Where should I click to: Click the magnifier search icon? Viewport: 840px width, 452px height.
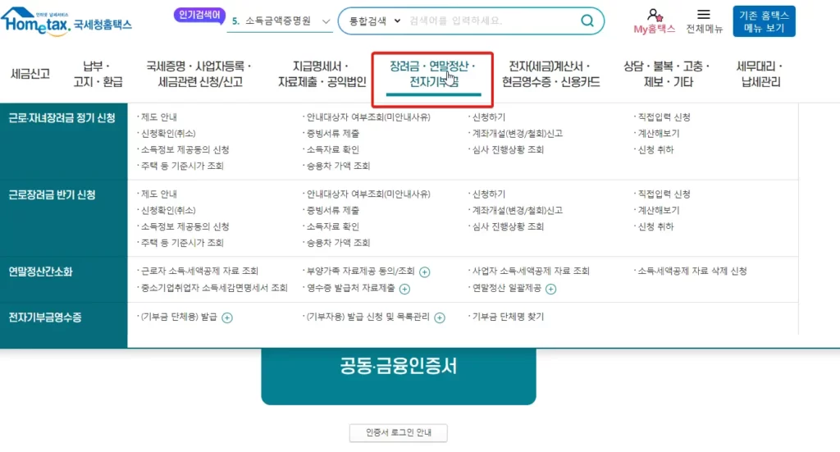click(587, 21)
